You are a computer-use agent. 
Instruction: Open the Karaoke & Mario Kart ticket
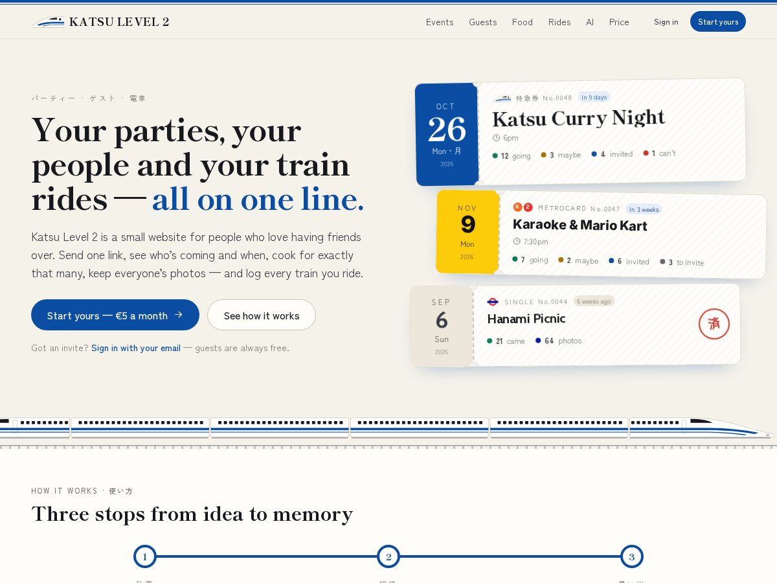coord(601,234)
